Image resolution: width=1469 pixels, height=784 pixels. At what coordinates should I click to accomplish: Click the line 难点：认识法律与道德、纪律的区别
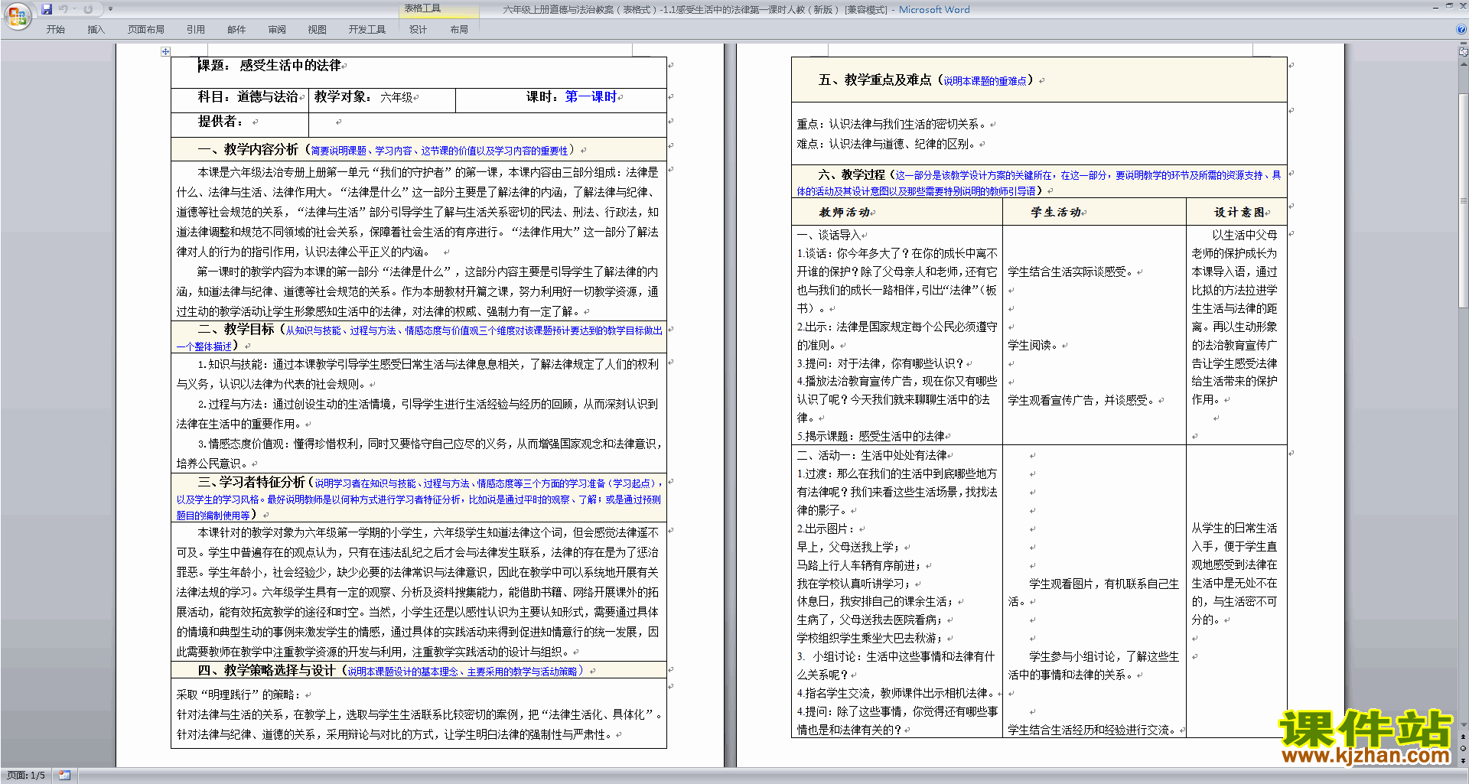[x=887, y=144]
